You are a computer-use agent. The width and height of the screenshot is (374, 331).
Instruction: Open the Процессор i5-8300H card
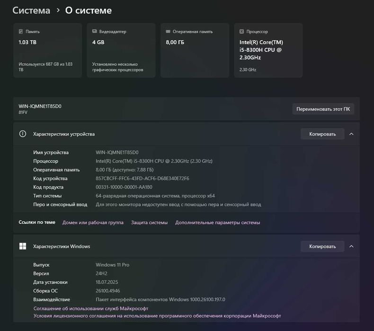click(268, 50)
